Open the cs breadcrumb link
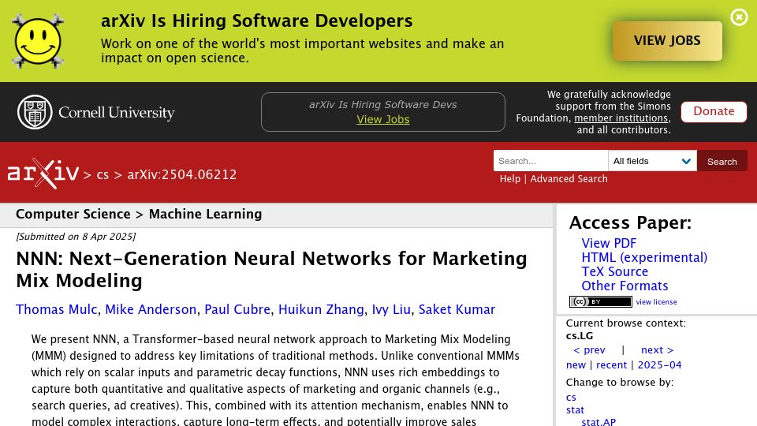 point(103,175)
